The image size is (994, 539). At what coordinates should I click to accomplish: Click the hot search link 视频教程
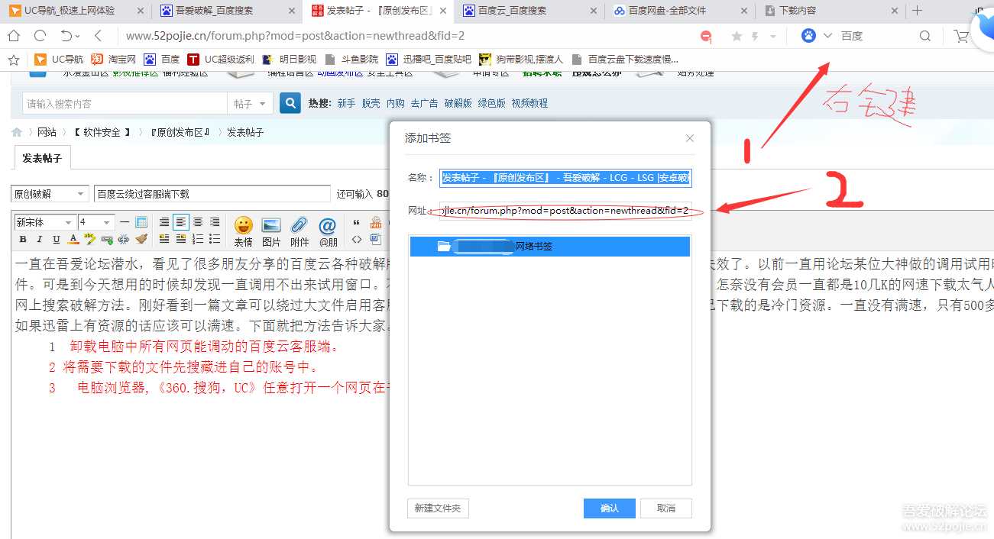(x=529, y=103)
